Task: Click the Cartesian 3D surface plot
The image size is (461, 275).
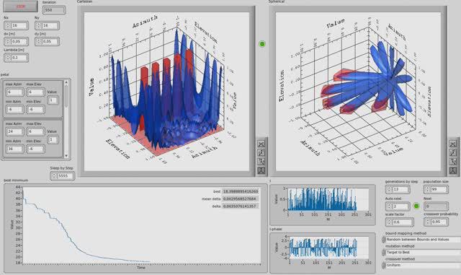Action: (166, 92)
